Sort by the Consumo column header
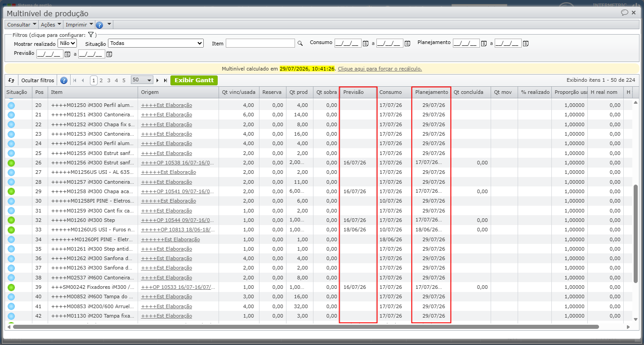Viewport: 644px width, 345px height. (x=394, y=92)
